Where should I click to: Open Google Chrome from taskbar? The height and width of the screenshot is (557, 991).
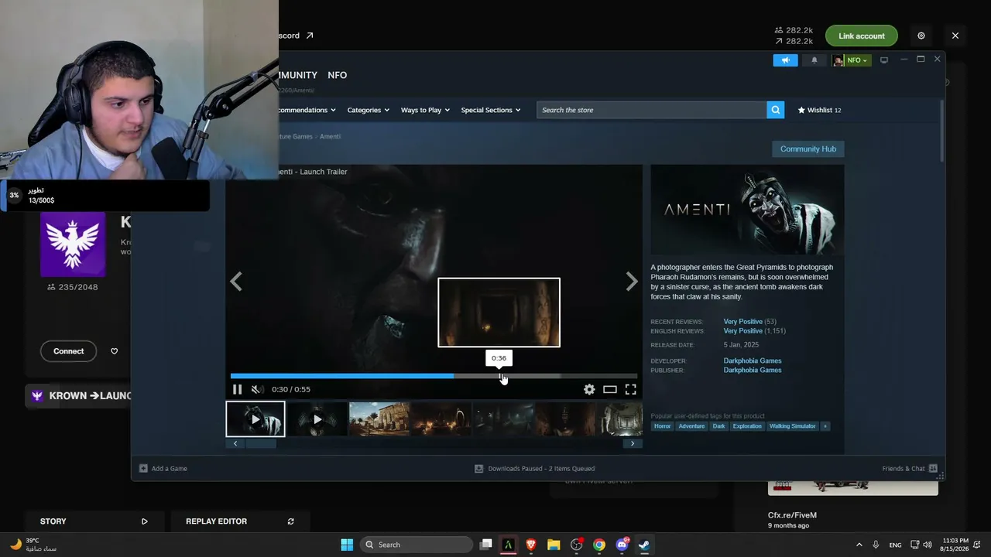pyautogui.click(x=599, y=545)
